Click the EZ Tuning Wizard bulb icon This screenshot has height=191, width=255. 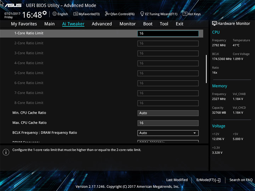coord(142,14)
